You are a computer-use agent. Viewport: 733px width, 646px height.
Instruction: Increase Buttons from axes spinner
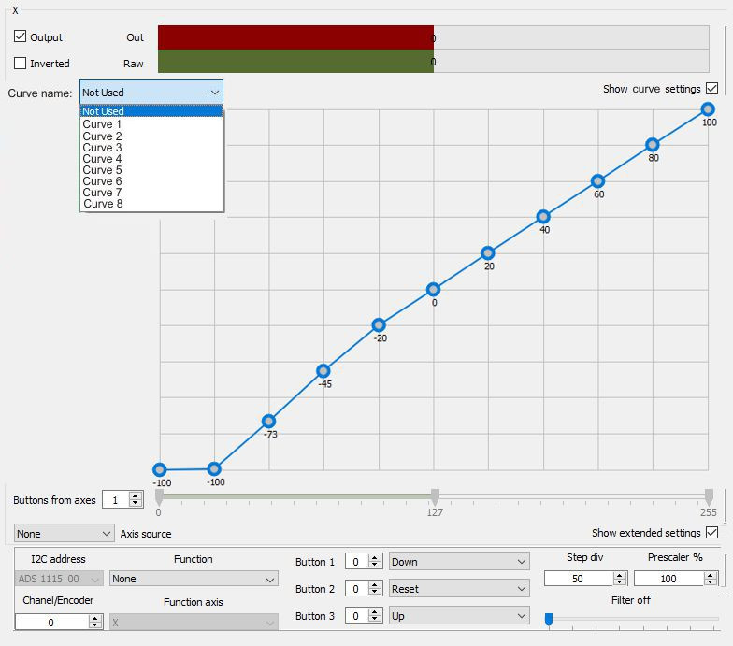pos(136,495)
